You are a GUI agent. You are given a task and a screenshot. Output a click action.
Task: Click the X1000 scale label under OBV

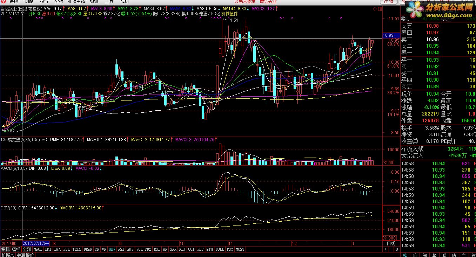pyautogui.click(x=389, y=238)
